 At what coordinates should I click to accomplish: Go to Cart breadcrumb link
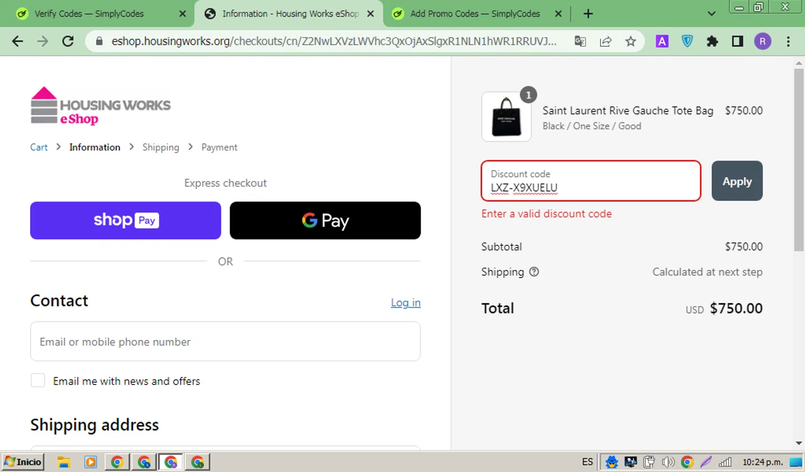[39, 147]
